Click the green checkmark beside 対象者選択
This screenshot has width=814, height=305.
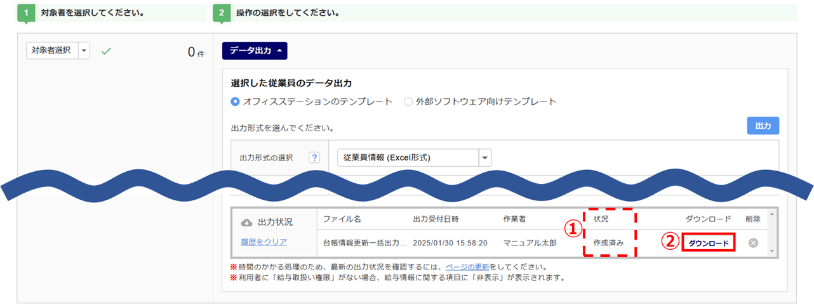(x=106, y=51)
